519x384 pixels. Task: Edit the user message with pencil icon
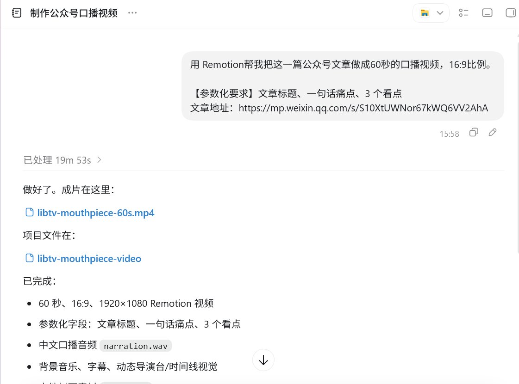(493, 133)
